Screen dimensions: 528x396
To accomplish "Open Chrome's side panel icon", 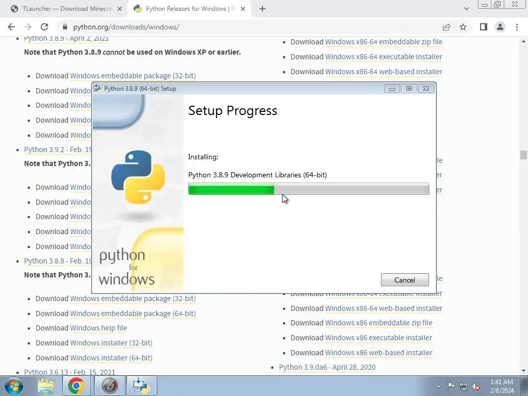I will tap(484, 27).
